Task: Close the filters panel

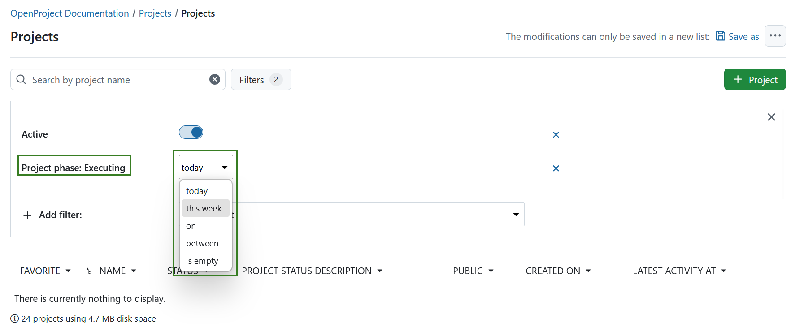Action: [771, 117]
